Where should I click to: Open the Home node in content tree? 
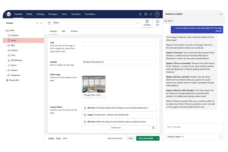12,30
